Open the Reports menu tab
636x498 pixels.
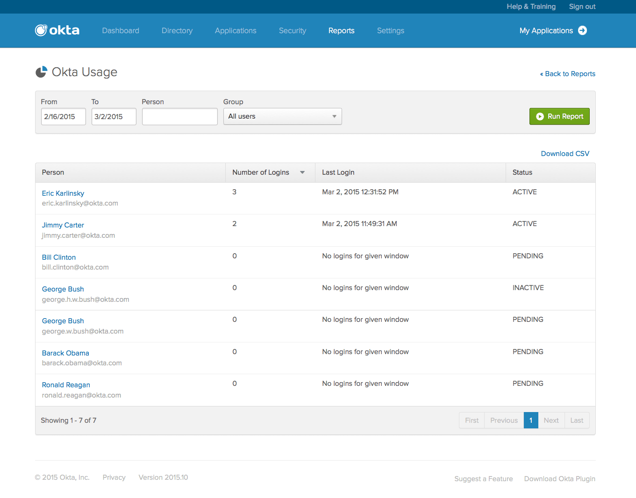(x=341, y=31)
